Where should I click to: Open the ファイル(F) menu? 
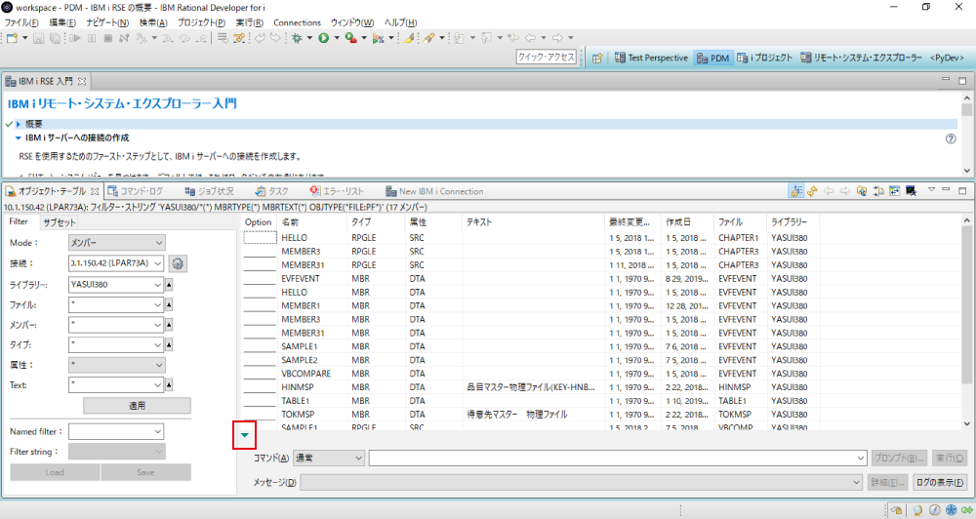pos(21,22)
